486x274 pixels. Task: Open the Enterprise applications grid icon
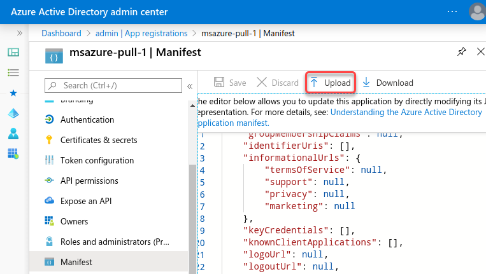pyautogui.click(x=13, y=153)
